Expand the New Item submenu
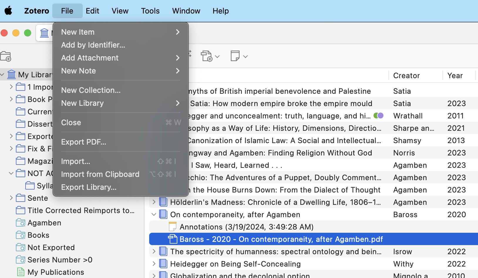 (x=120, y=32)
